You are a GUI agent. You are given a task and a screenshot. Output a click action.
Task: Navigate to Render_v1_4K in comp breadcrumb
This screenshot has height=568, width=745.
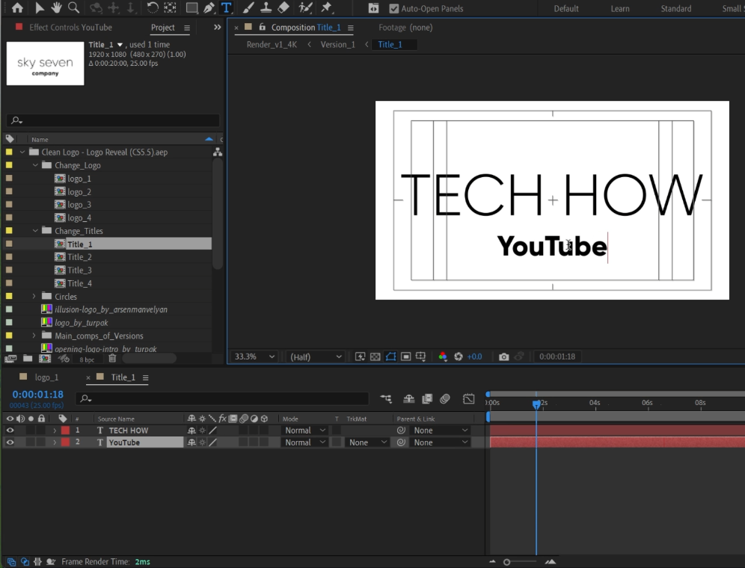pyautogui.click(x=272, y=45)
